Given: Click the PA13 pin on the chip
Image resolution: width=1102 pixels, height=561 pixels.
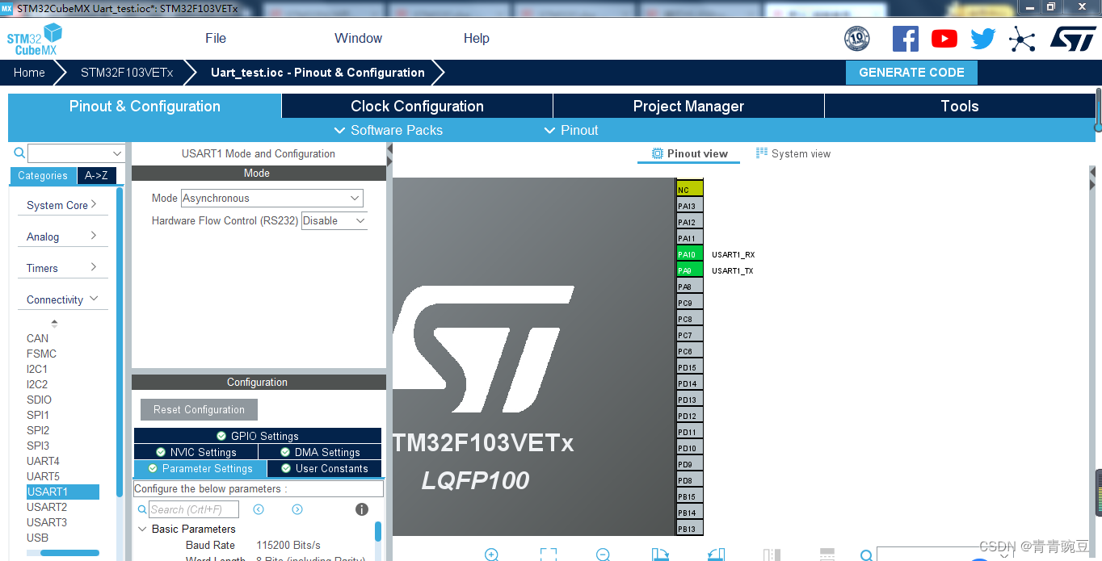Looking at the screenshot, I should pos(688,206).
